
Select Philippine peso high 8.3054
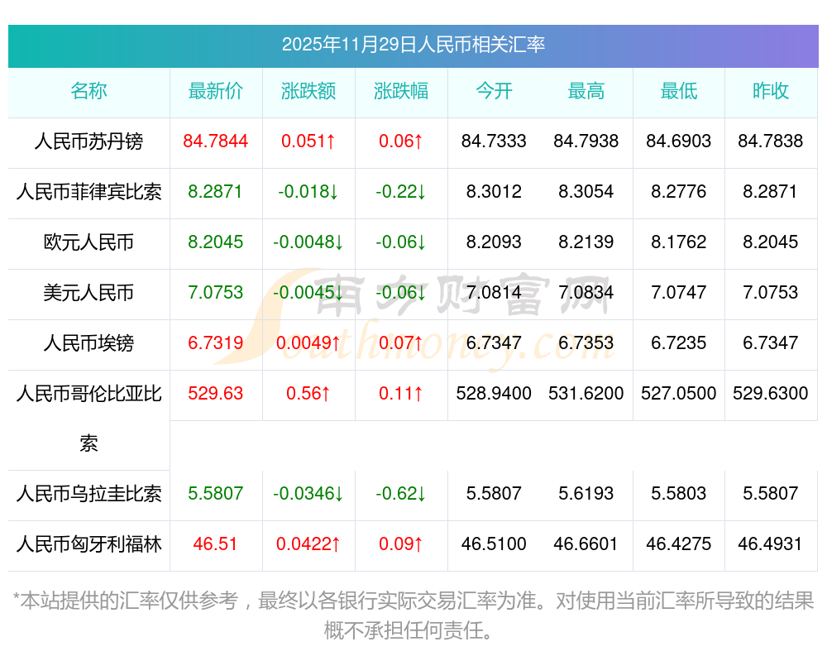(x=586, y=192)
